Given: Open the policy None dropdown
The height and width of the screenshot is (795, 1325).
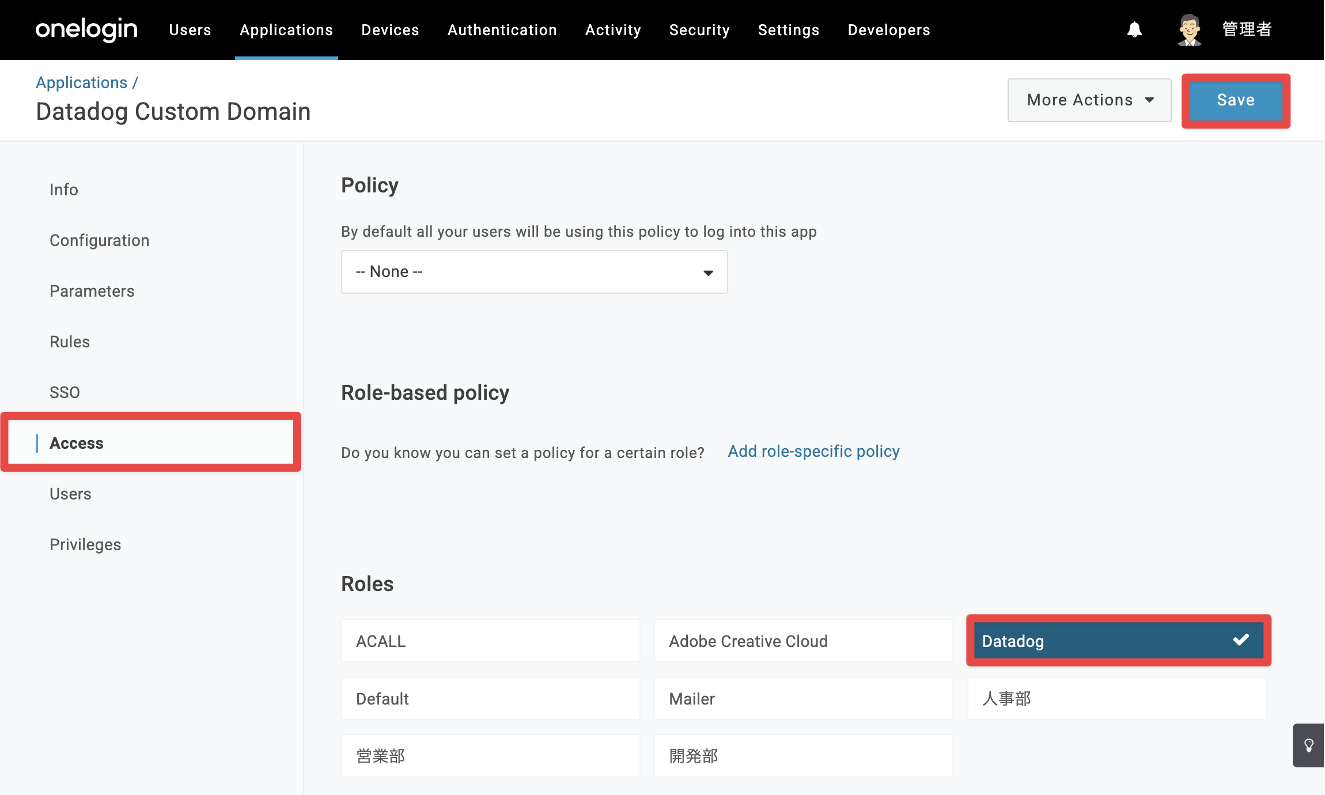Looking at the screenshot, I should point(534,272).
